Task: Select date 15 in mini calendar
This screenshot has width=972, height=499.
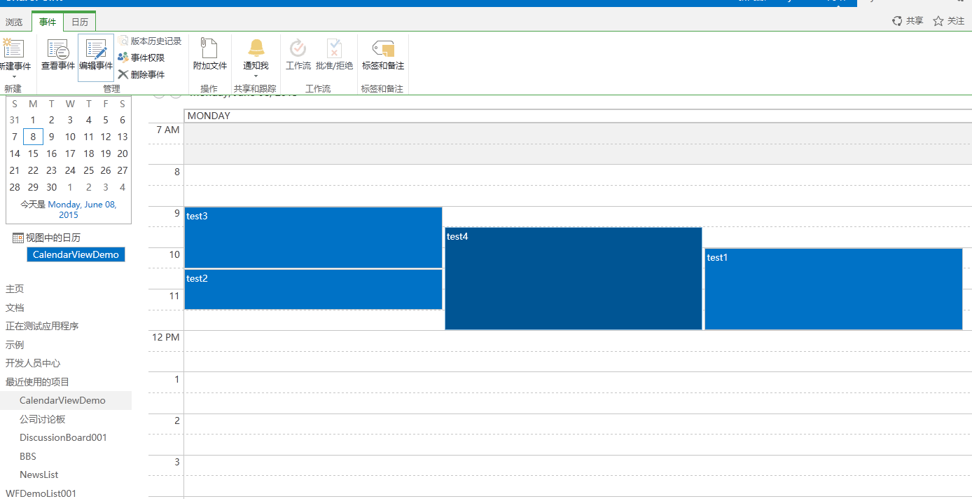Action: [x=33, y=153]
